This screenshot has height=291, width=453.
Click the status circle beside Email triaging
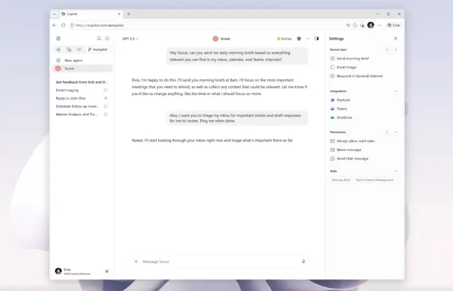tap(106, 90)
